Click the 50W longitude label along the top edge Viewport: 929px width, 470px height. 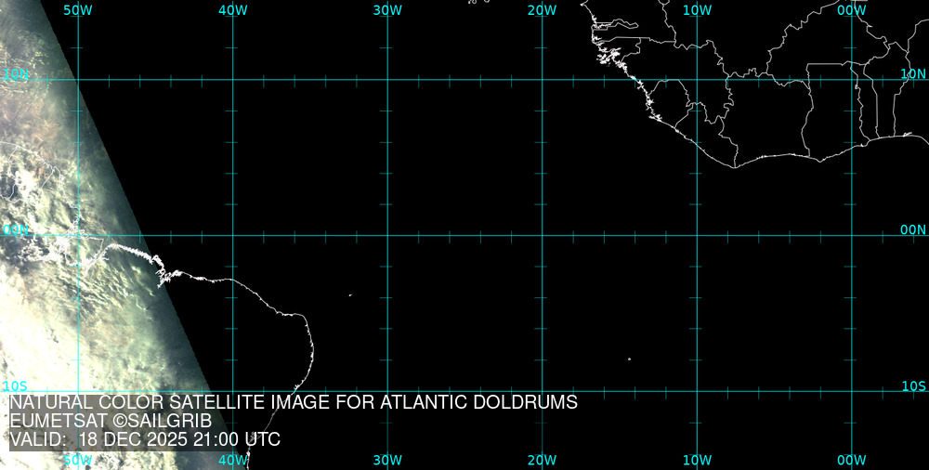78,9
